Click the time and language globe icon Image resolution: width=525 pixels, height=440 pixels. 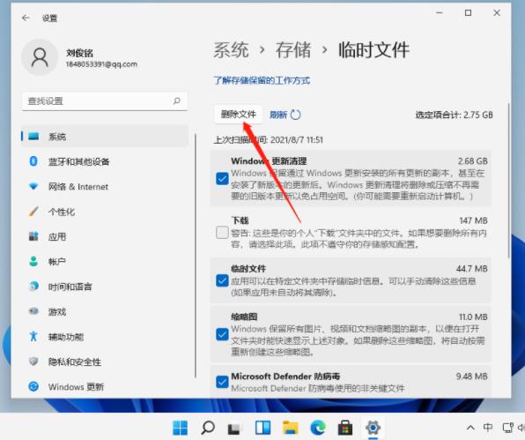(33, 287)
